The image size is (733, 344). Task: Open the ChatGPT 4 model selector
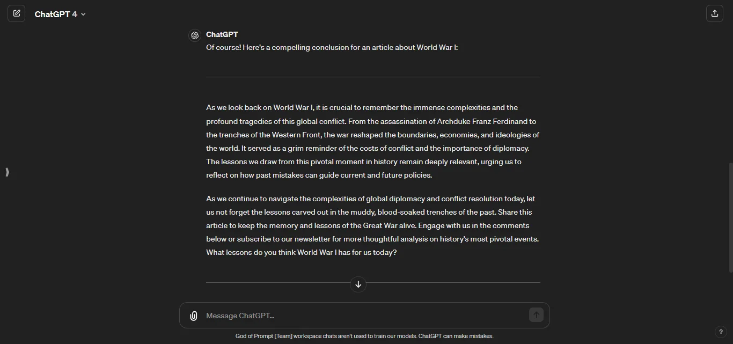60,14
